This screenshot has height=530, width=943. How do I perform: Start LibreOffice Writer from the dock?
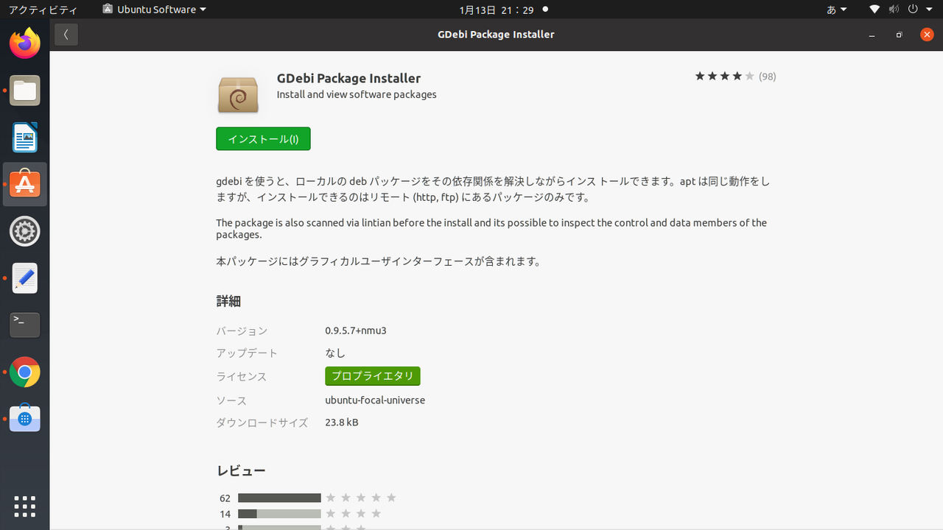(24, 137)
